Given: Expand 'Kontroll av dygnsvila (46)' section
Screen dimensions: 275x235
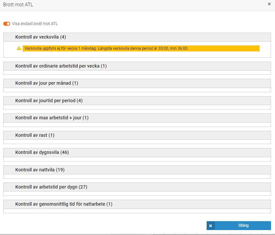Looking at the screenshot, I should 42,152.
